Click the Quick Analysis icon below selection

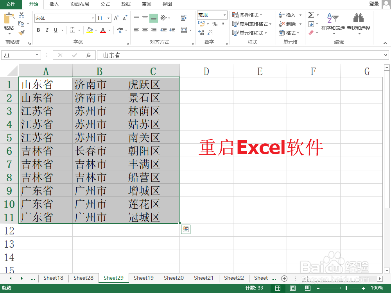[185, 229]
